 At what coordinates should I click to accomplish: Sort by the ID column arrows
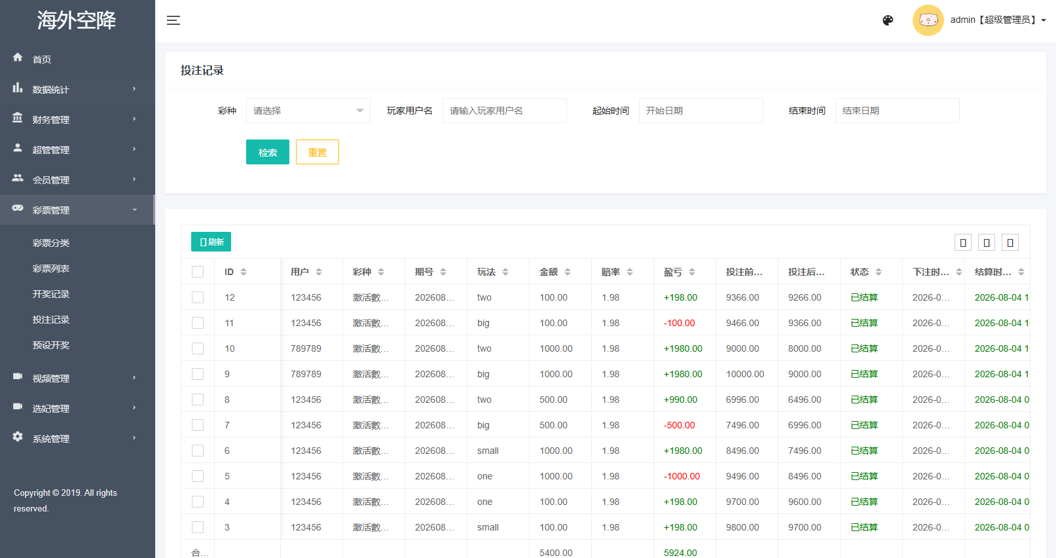(x=244, y=272)
